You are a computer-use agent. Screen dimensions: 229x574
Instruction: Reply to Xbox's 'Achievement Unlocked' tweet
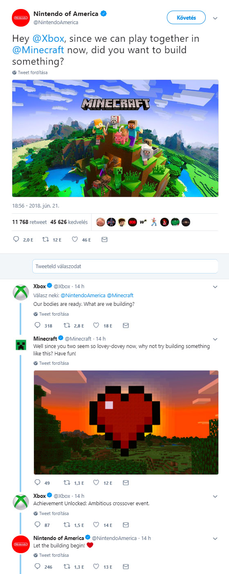pos(38,525)
